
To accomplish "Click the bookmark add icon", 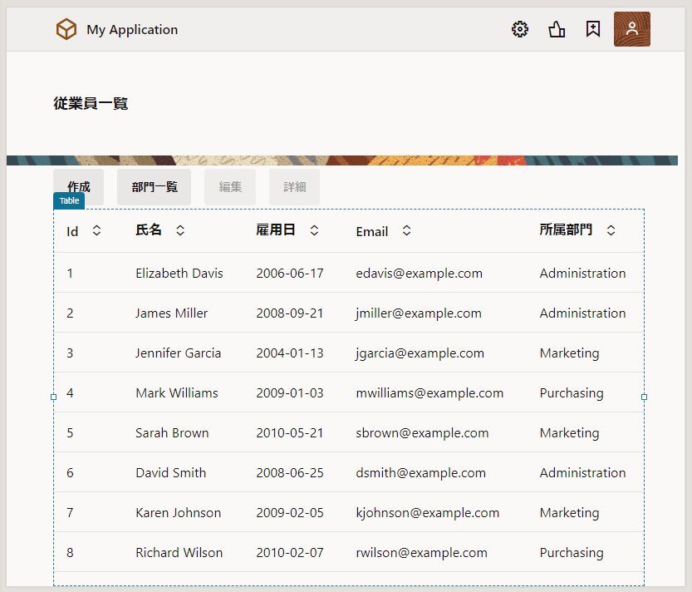I will click(x=592, y=30).
